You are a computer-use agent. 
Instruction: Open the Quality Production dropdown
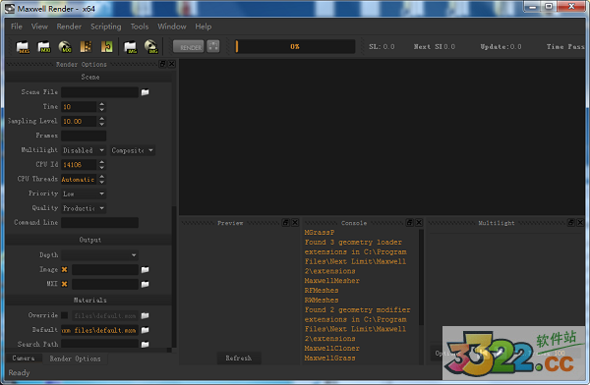(84, 208)
